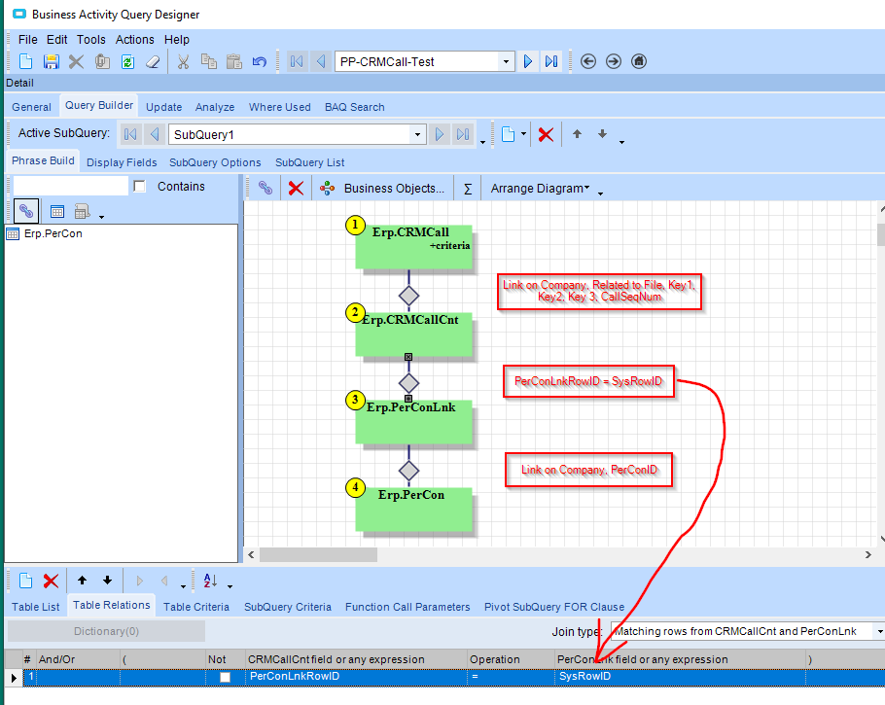The image size is (885, 705).
Task: Jump to last BAQ record arrow
Action: [551, 61]
